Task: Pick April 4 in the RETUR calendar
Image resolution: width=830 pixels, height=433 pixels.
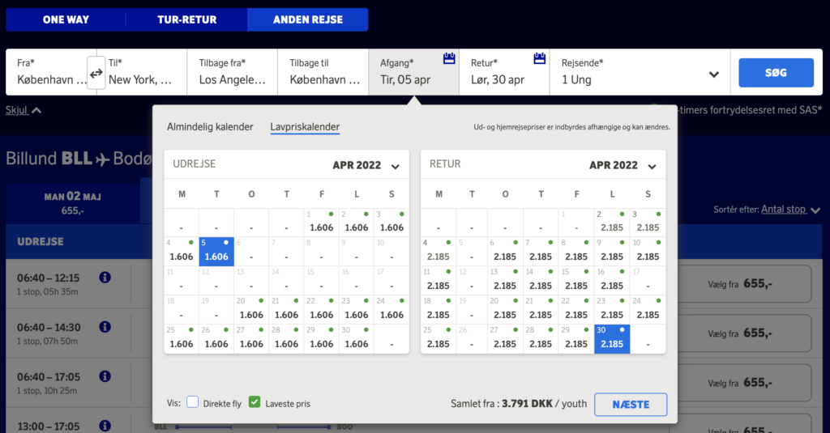Action: (439, 251)
